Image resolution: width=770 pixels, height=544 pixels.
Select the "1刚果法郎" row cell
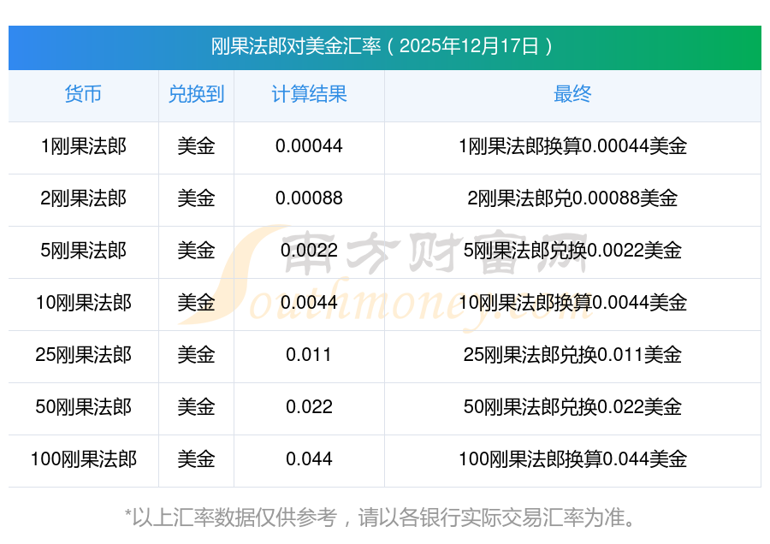pos(83,146)
